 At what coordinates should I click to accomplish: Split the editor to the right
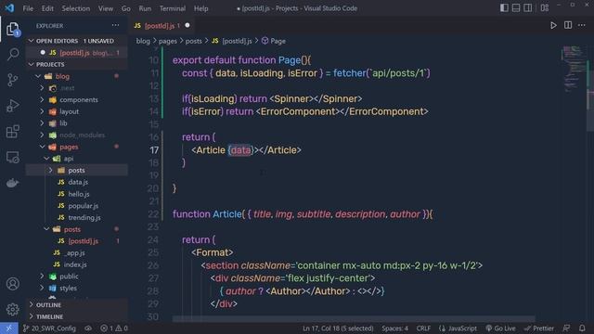coord(568,25)
